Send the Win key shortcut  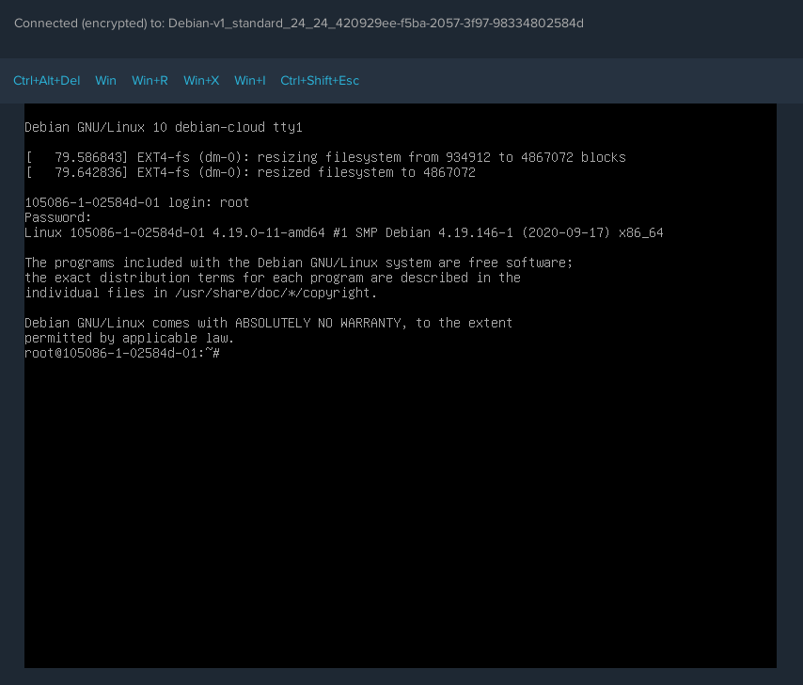coord(105,81)
